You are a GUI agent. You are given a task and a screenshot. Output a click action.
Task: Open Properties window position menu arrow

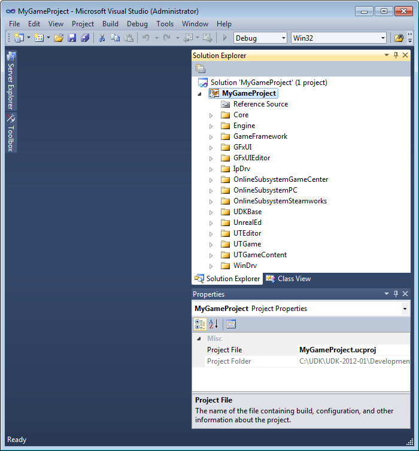click(387, 294)
